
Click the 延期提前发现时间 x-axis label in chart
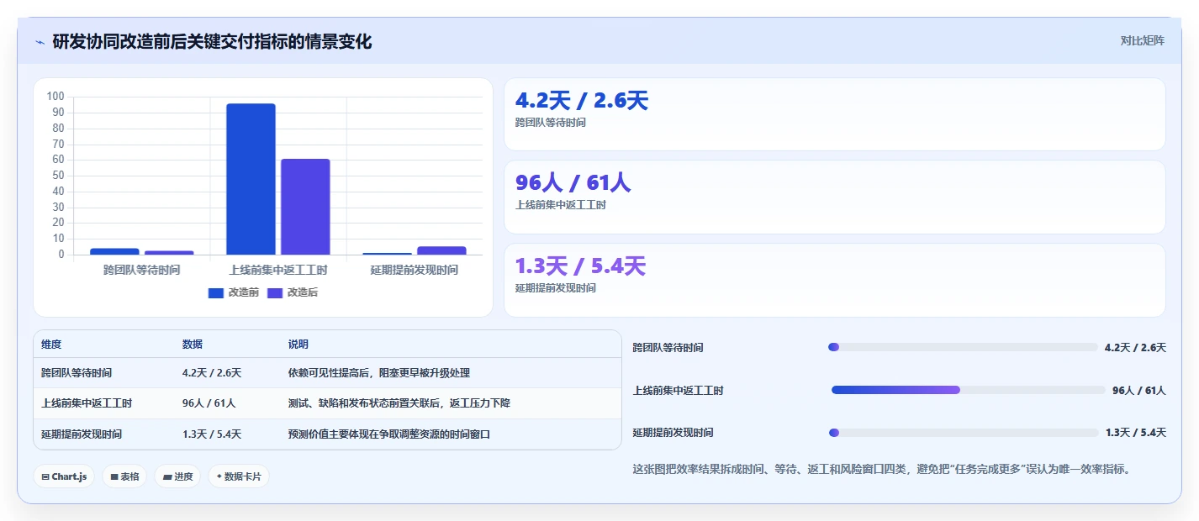coord(415,270)
